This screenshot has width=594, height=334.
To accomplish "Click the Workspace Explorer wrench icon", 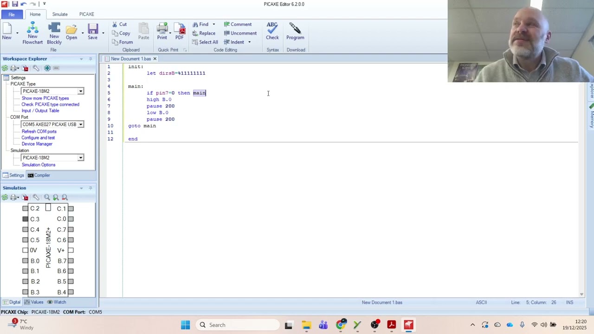I will click(36, 68).
